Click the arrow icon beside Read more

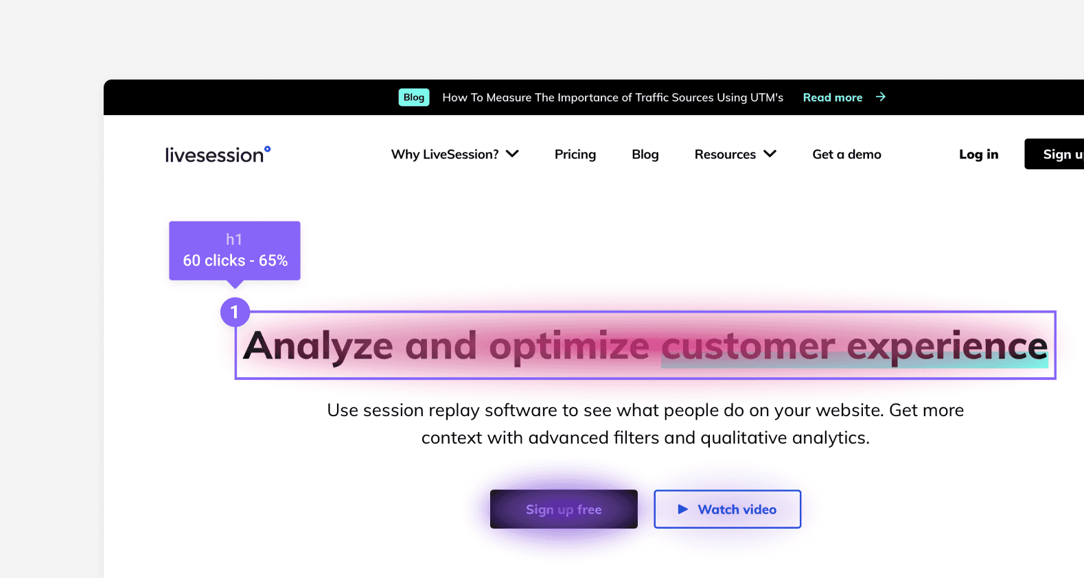click(881, 97)
